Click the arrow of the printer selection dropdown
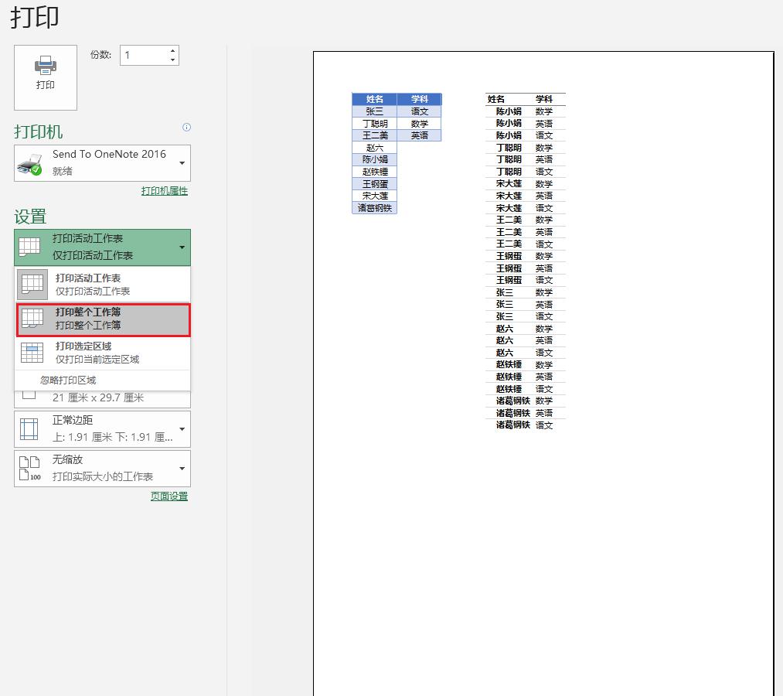The width and height of the screenshot is (783, 696). pos(182,163)
